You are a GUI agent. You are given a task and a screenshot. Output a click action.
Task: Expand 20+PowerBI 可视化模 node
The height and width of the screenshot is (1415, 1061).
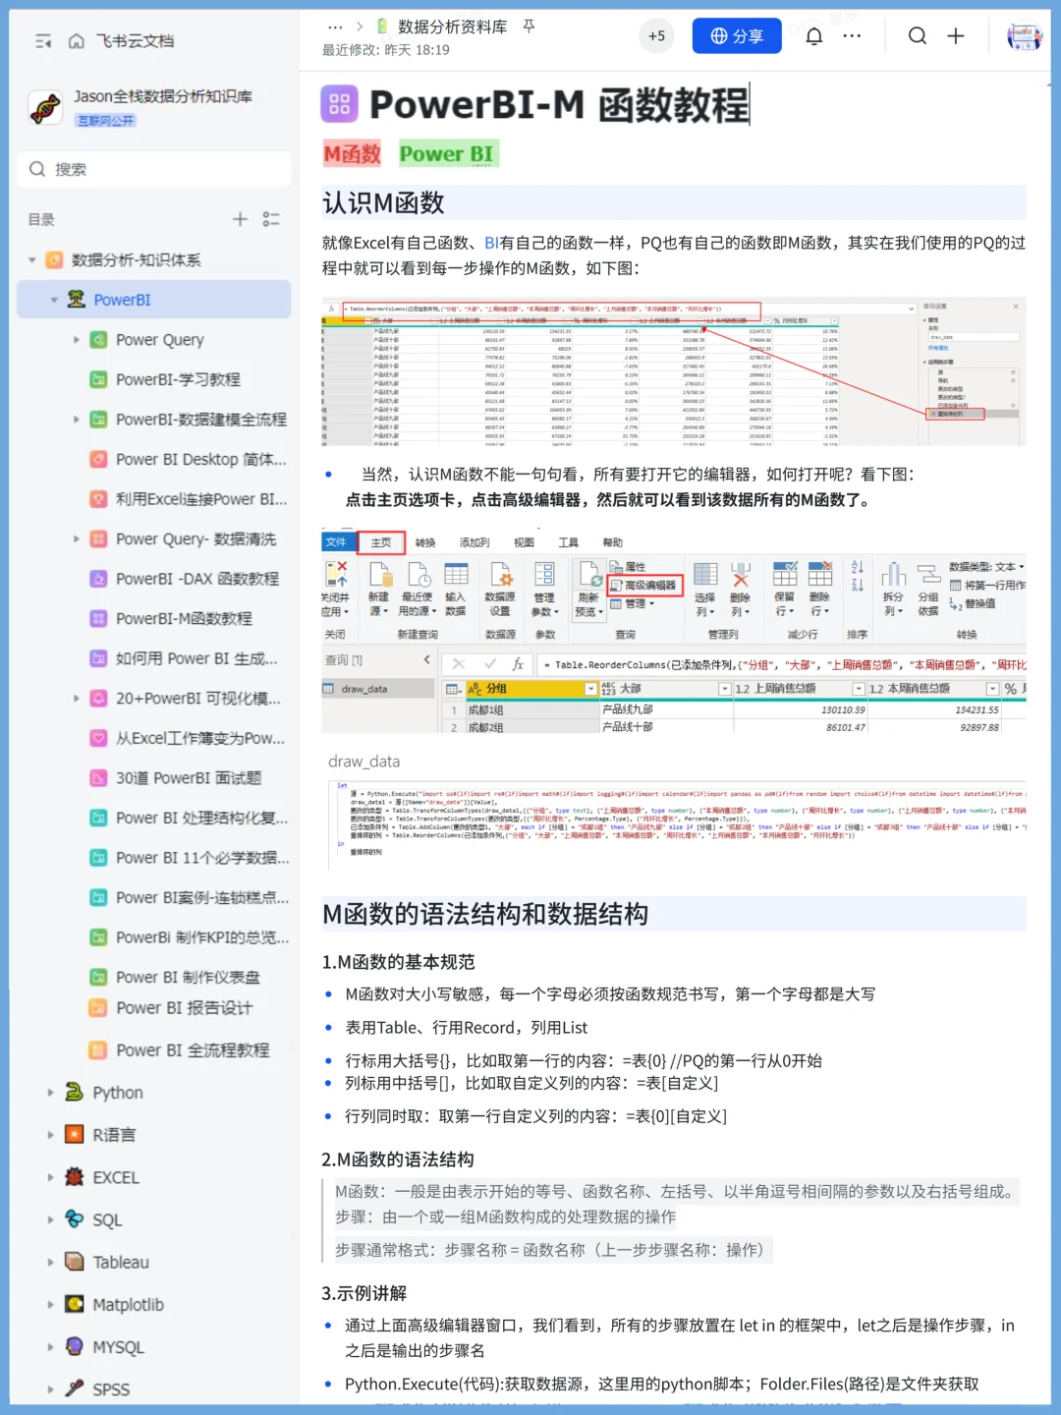(x=77, y=699)
